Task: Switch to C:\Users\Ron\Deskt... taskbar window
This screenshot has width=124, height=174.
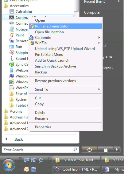Action: pos(77,160)
